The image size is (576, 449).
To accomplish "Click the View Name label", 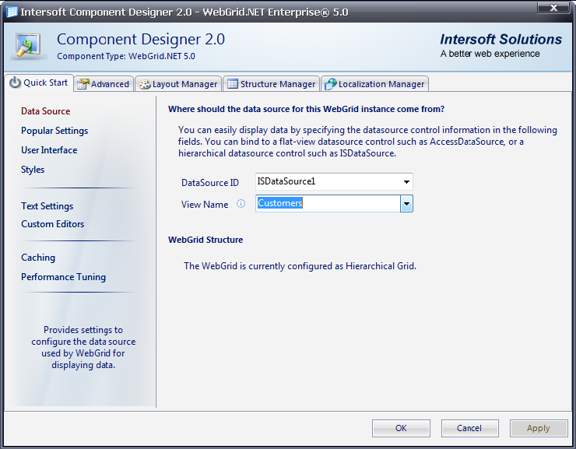I will 205,205.
